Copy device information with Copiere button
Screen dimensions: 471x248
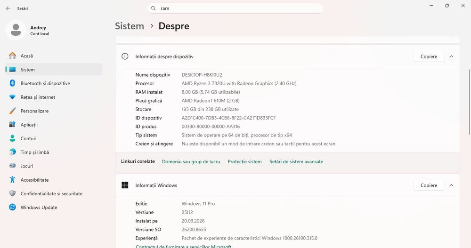pos(429,56)
